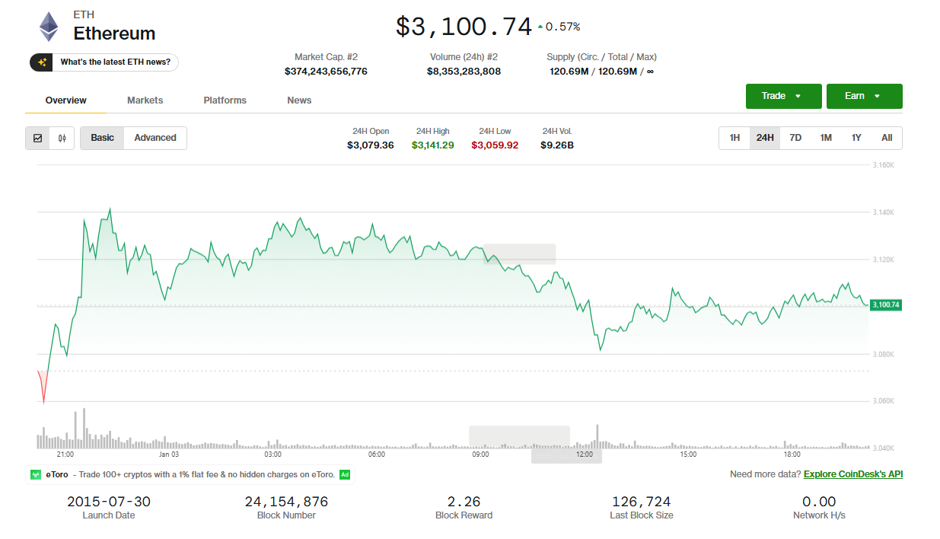This screenshot has width=940, height=539.
Task: Click the green Ad badge
Action: (345, 474)
